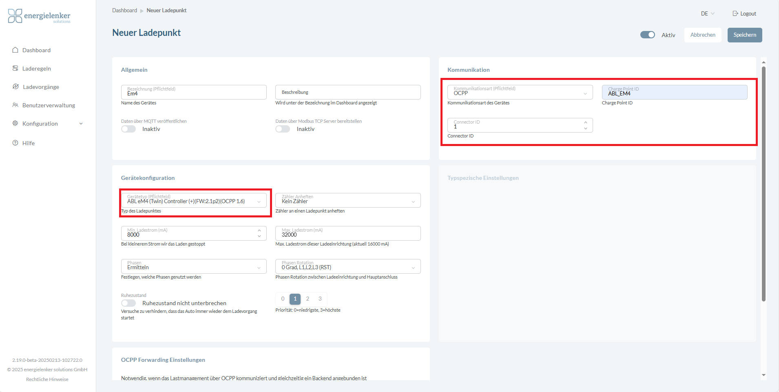Click the Konfiguration gear icon

pos(15,124)
